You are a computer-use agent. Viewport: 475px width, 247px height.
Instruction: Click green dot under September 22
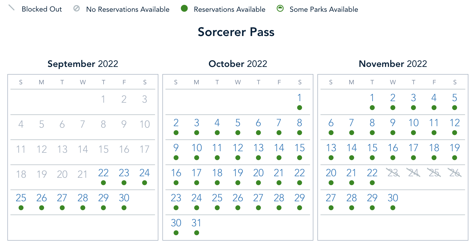[103, 183]
